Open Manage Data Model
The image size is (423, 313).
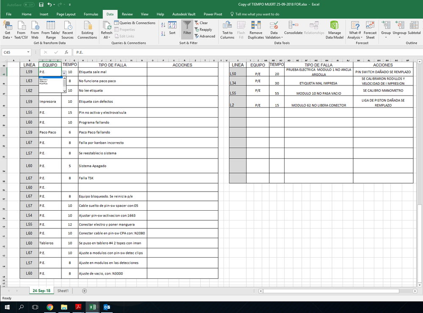point(335,30)
